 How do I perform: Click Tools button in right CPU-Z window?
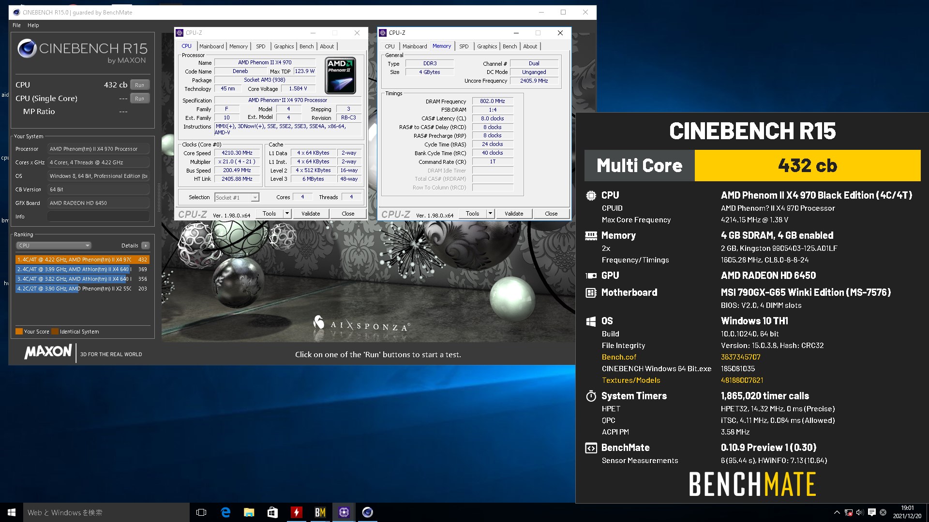(x=473, y=214)
